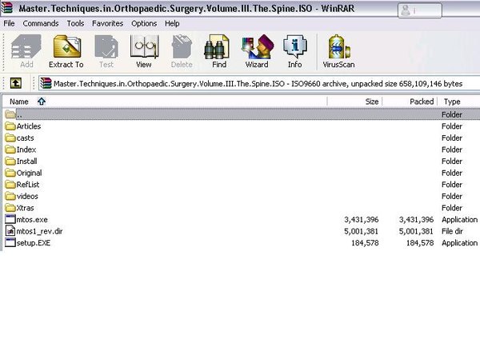
Task: Open the Favorites menu
Action: point(107,24)
